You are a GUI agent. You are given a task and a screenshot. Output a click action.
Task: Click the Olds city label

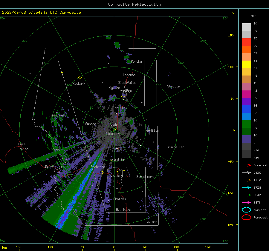(x=114, y=124)
